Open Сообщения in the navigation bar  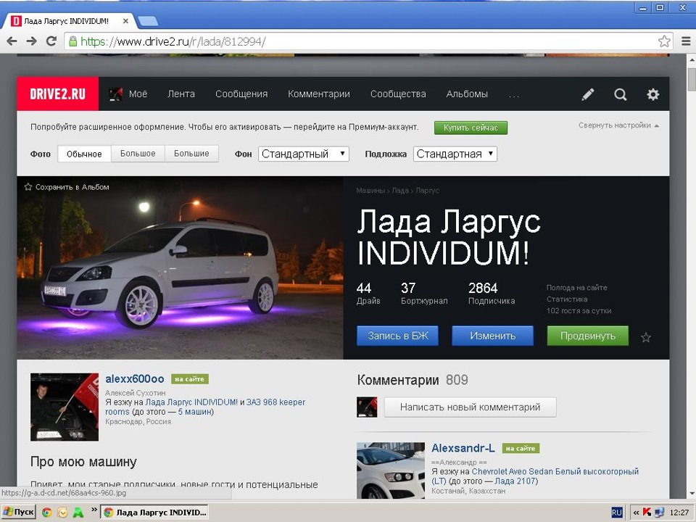point(241,94)
